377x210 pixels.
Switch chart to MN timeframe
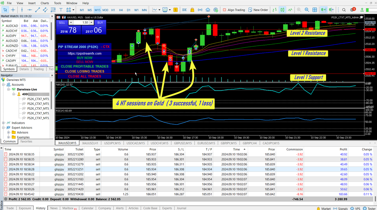tap(144, 10)
